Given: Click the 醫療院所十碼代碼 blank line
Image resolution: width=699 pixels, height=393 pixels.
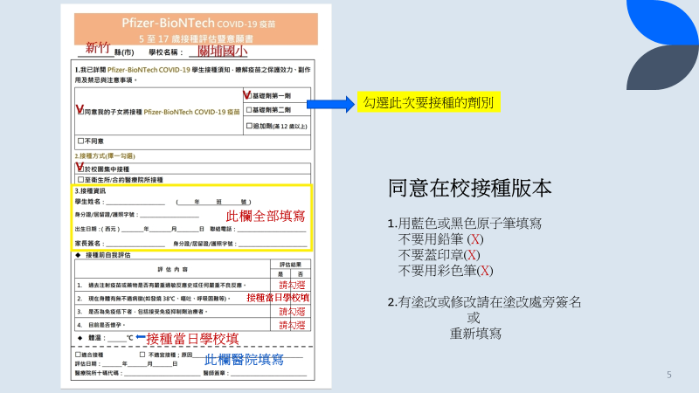Looking at the screenshot, I should click(x=163, y=374).
